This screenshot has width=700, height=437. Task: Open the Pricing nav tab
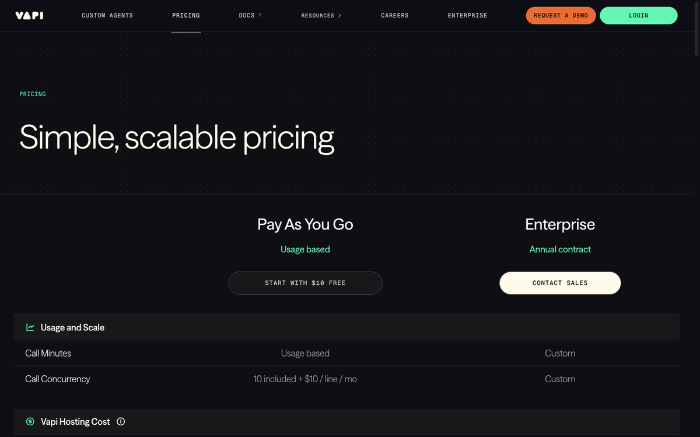coord(185,16)
